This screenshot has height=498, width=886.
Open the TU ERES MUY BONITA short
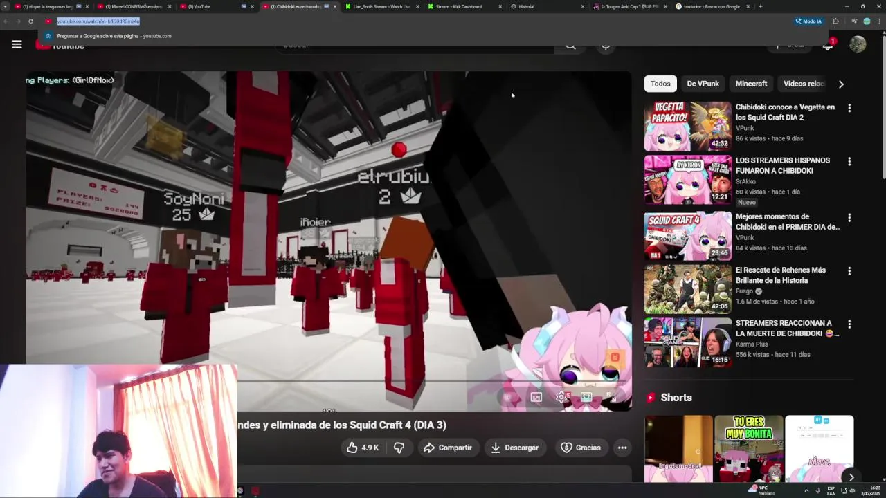point(749,449)
